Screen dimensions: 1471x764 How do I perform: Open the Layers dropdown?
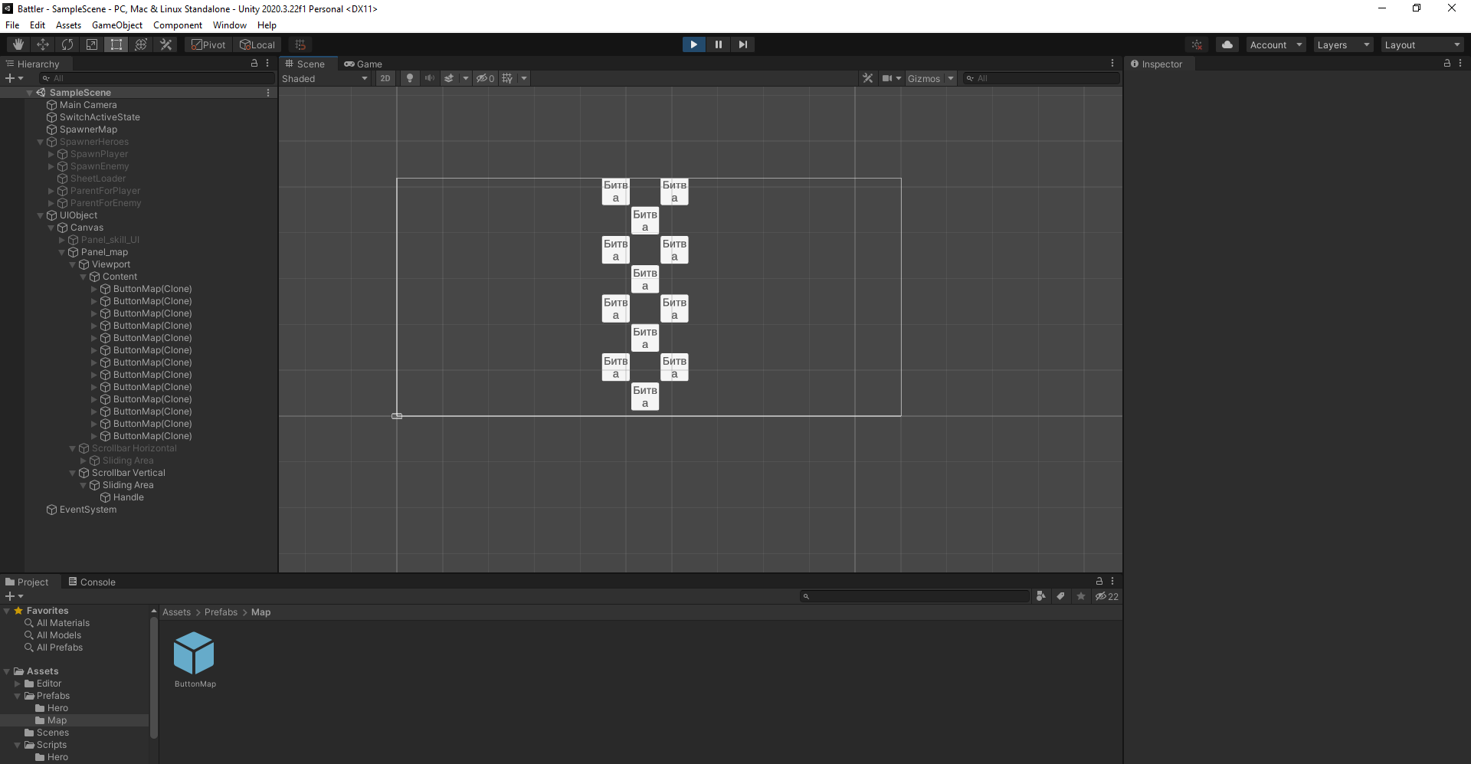tap(1342, 44)
